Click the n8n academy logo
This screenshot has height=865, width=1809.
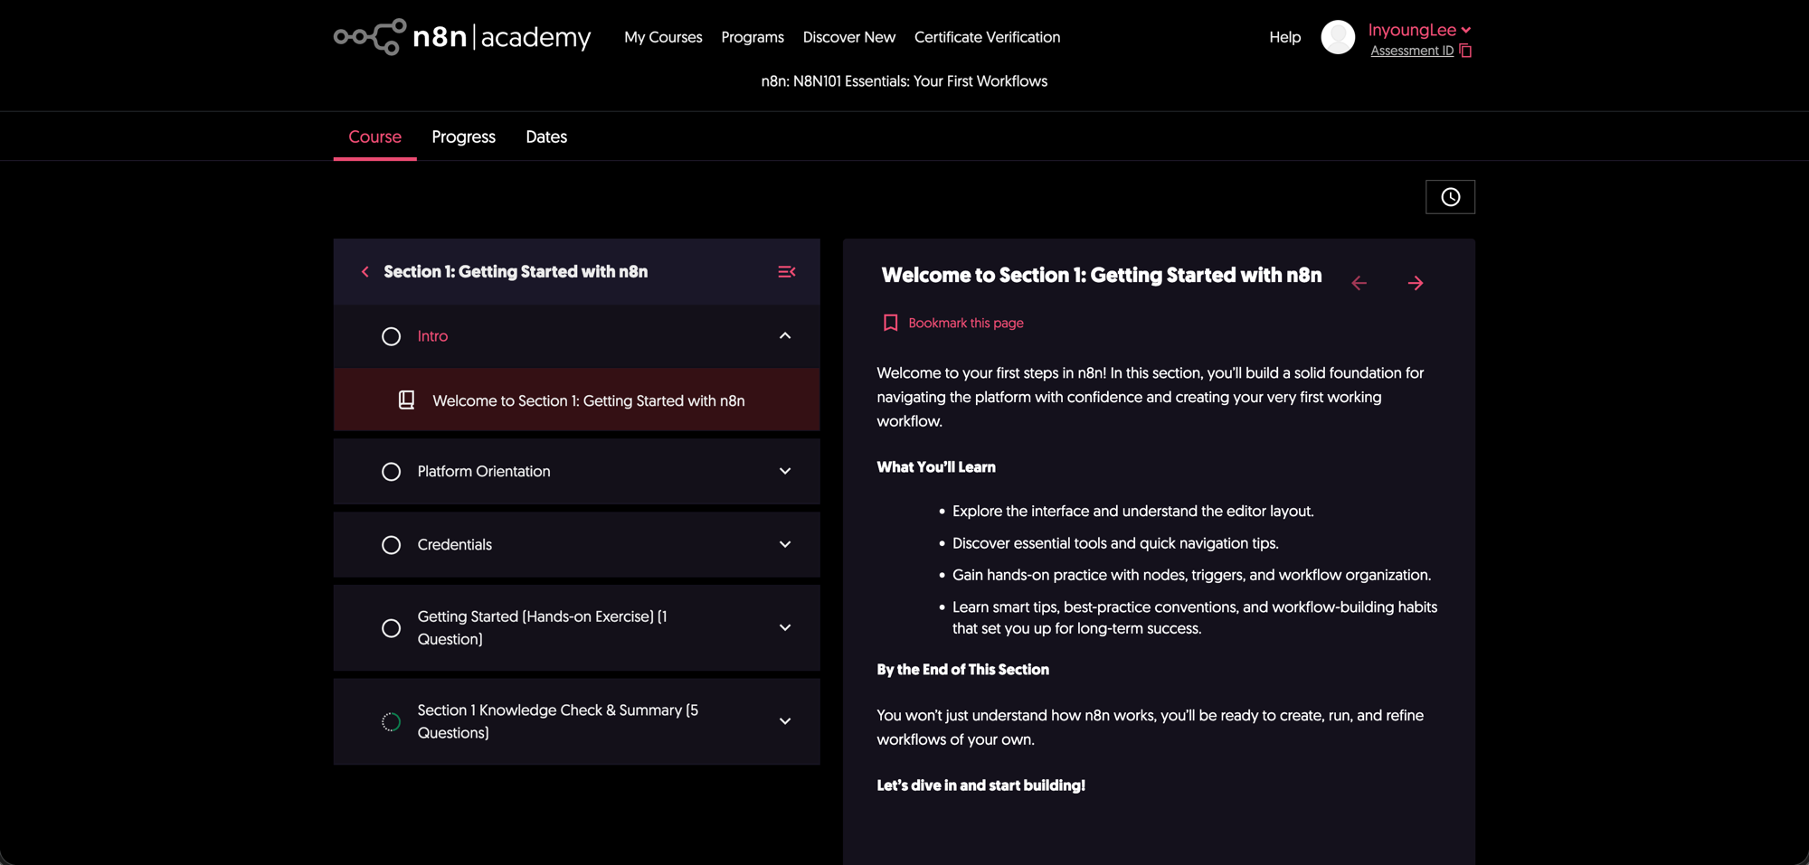coord(462,37)
